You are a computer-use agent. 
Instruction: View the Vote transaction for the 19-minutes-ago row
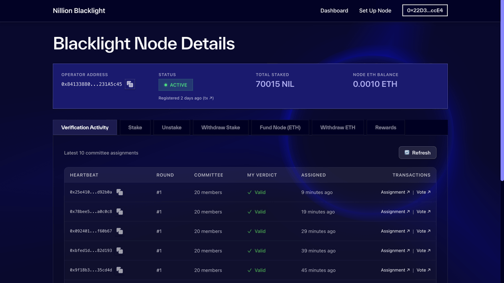pyautogui.click(x=423, y=211)
